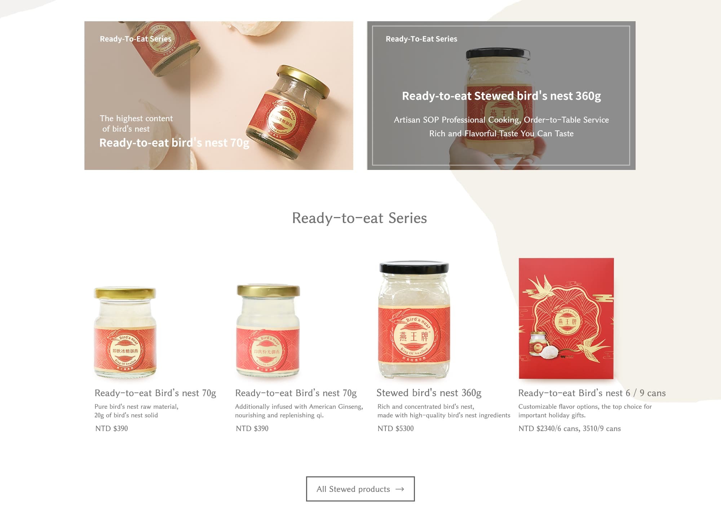Click the American Ginseng bird's nest jar image

(268, 331)
